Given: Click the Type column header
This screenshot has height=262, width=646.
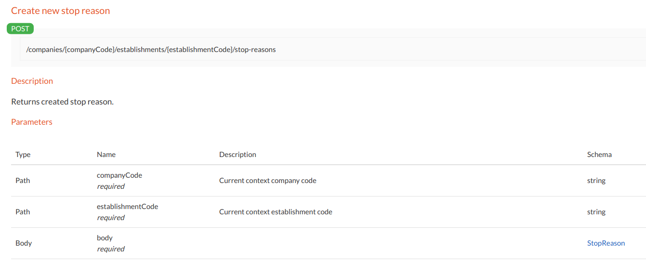Looking at the screenshot, I should point(23,155).
